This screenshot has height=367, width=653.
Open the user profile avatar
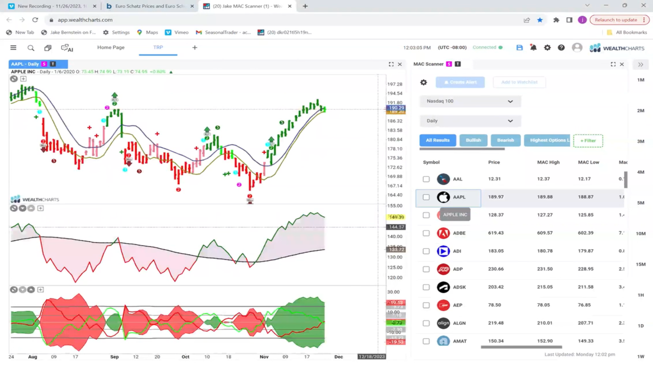pos(577,48)
